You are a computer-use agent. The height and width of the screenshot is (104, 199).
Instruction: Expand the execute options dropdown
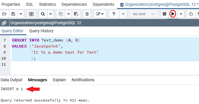[181, 14]
